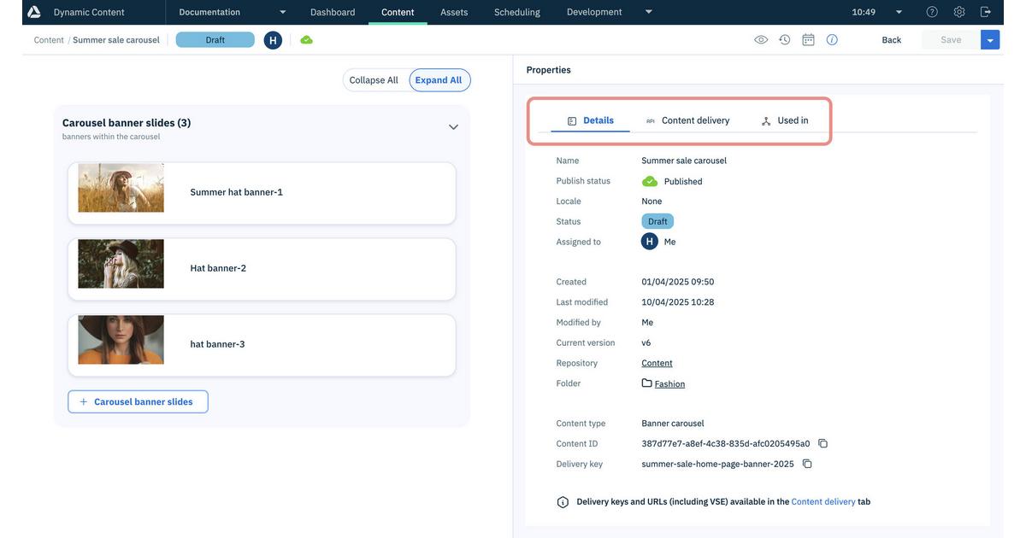The width and height of the screenshot is (1026, 538).
Task: Copy the Delivery key value
Action: pyautogui.click(x=807, y=465)
